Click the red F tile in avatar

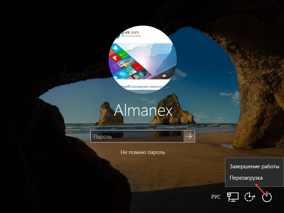(x=114, y=57)
